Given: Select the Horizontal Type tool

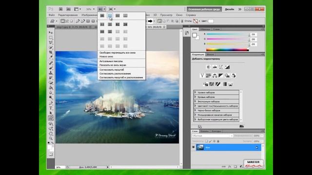Looking at the screenshot, I should pyautogui.click(x=51, y=108).
